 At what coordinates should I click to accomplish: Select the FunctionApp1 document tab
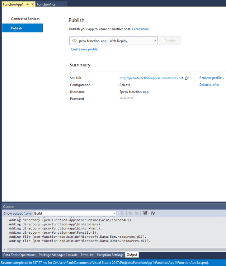(13, 4)
